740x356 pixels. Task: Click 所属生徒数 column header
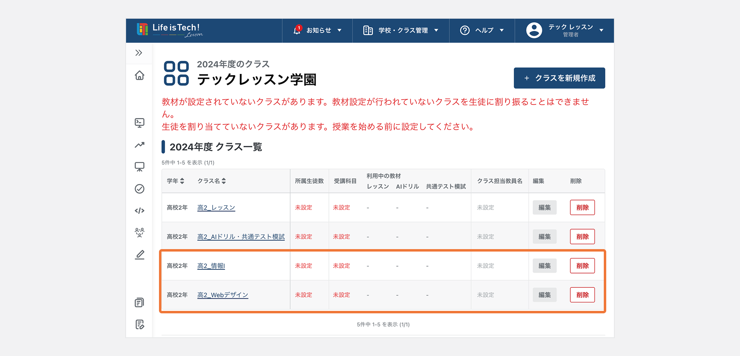click(x=309, y=181)
